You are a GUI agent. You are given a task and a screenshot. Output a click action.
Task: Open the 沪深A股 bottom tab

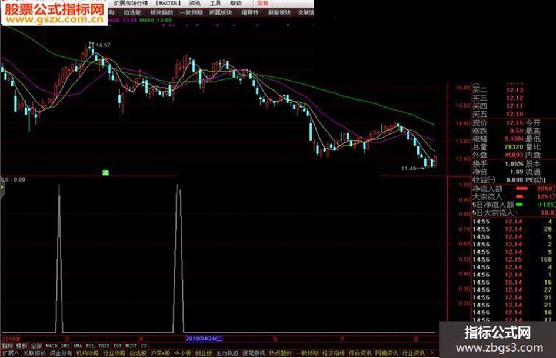coord(161,353)
